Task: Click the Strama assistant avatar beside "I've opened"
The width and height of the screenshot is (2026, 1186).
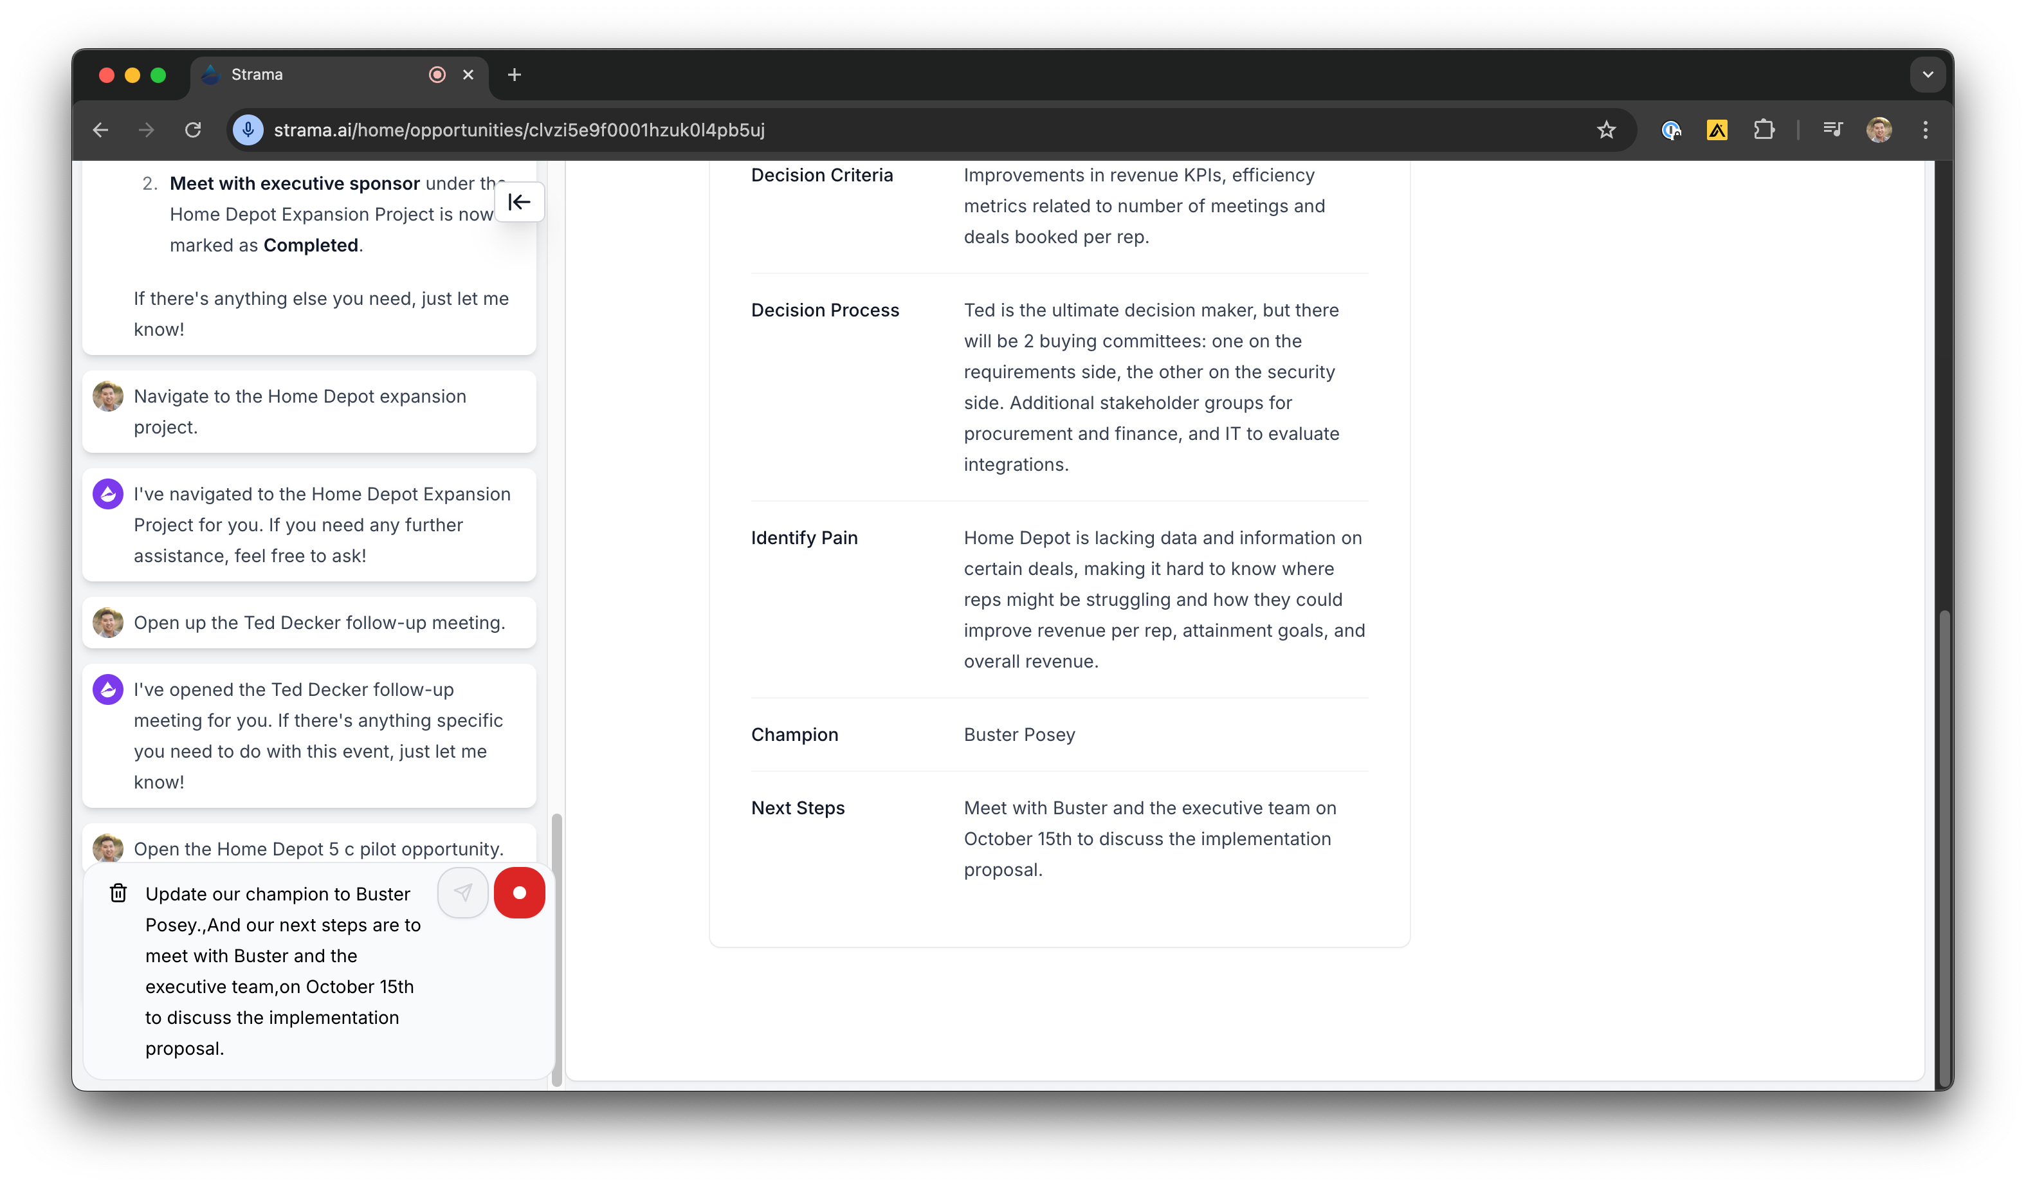Action: pyautogui.click(x=108, y=689)
